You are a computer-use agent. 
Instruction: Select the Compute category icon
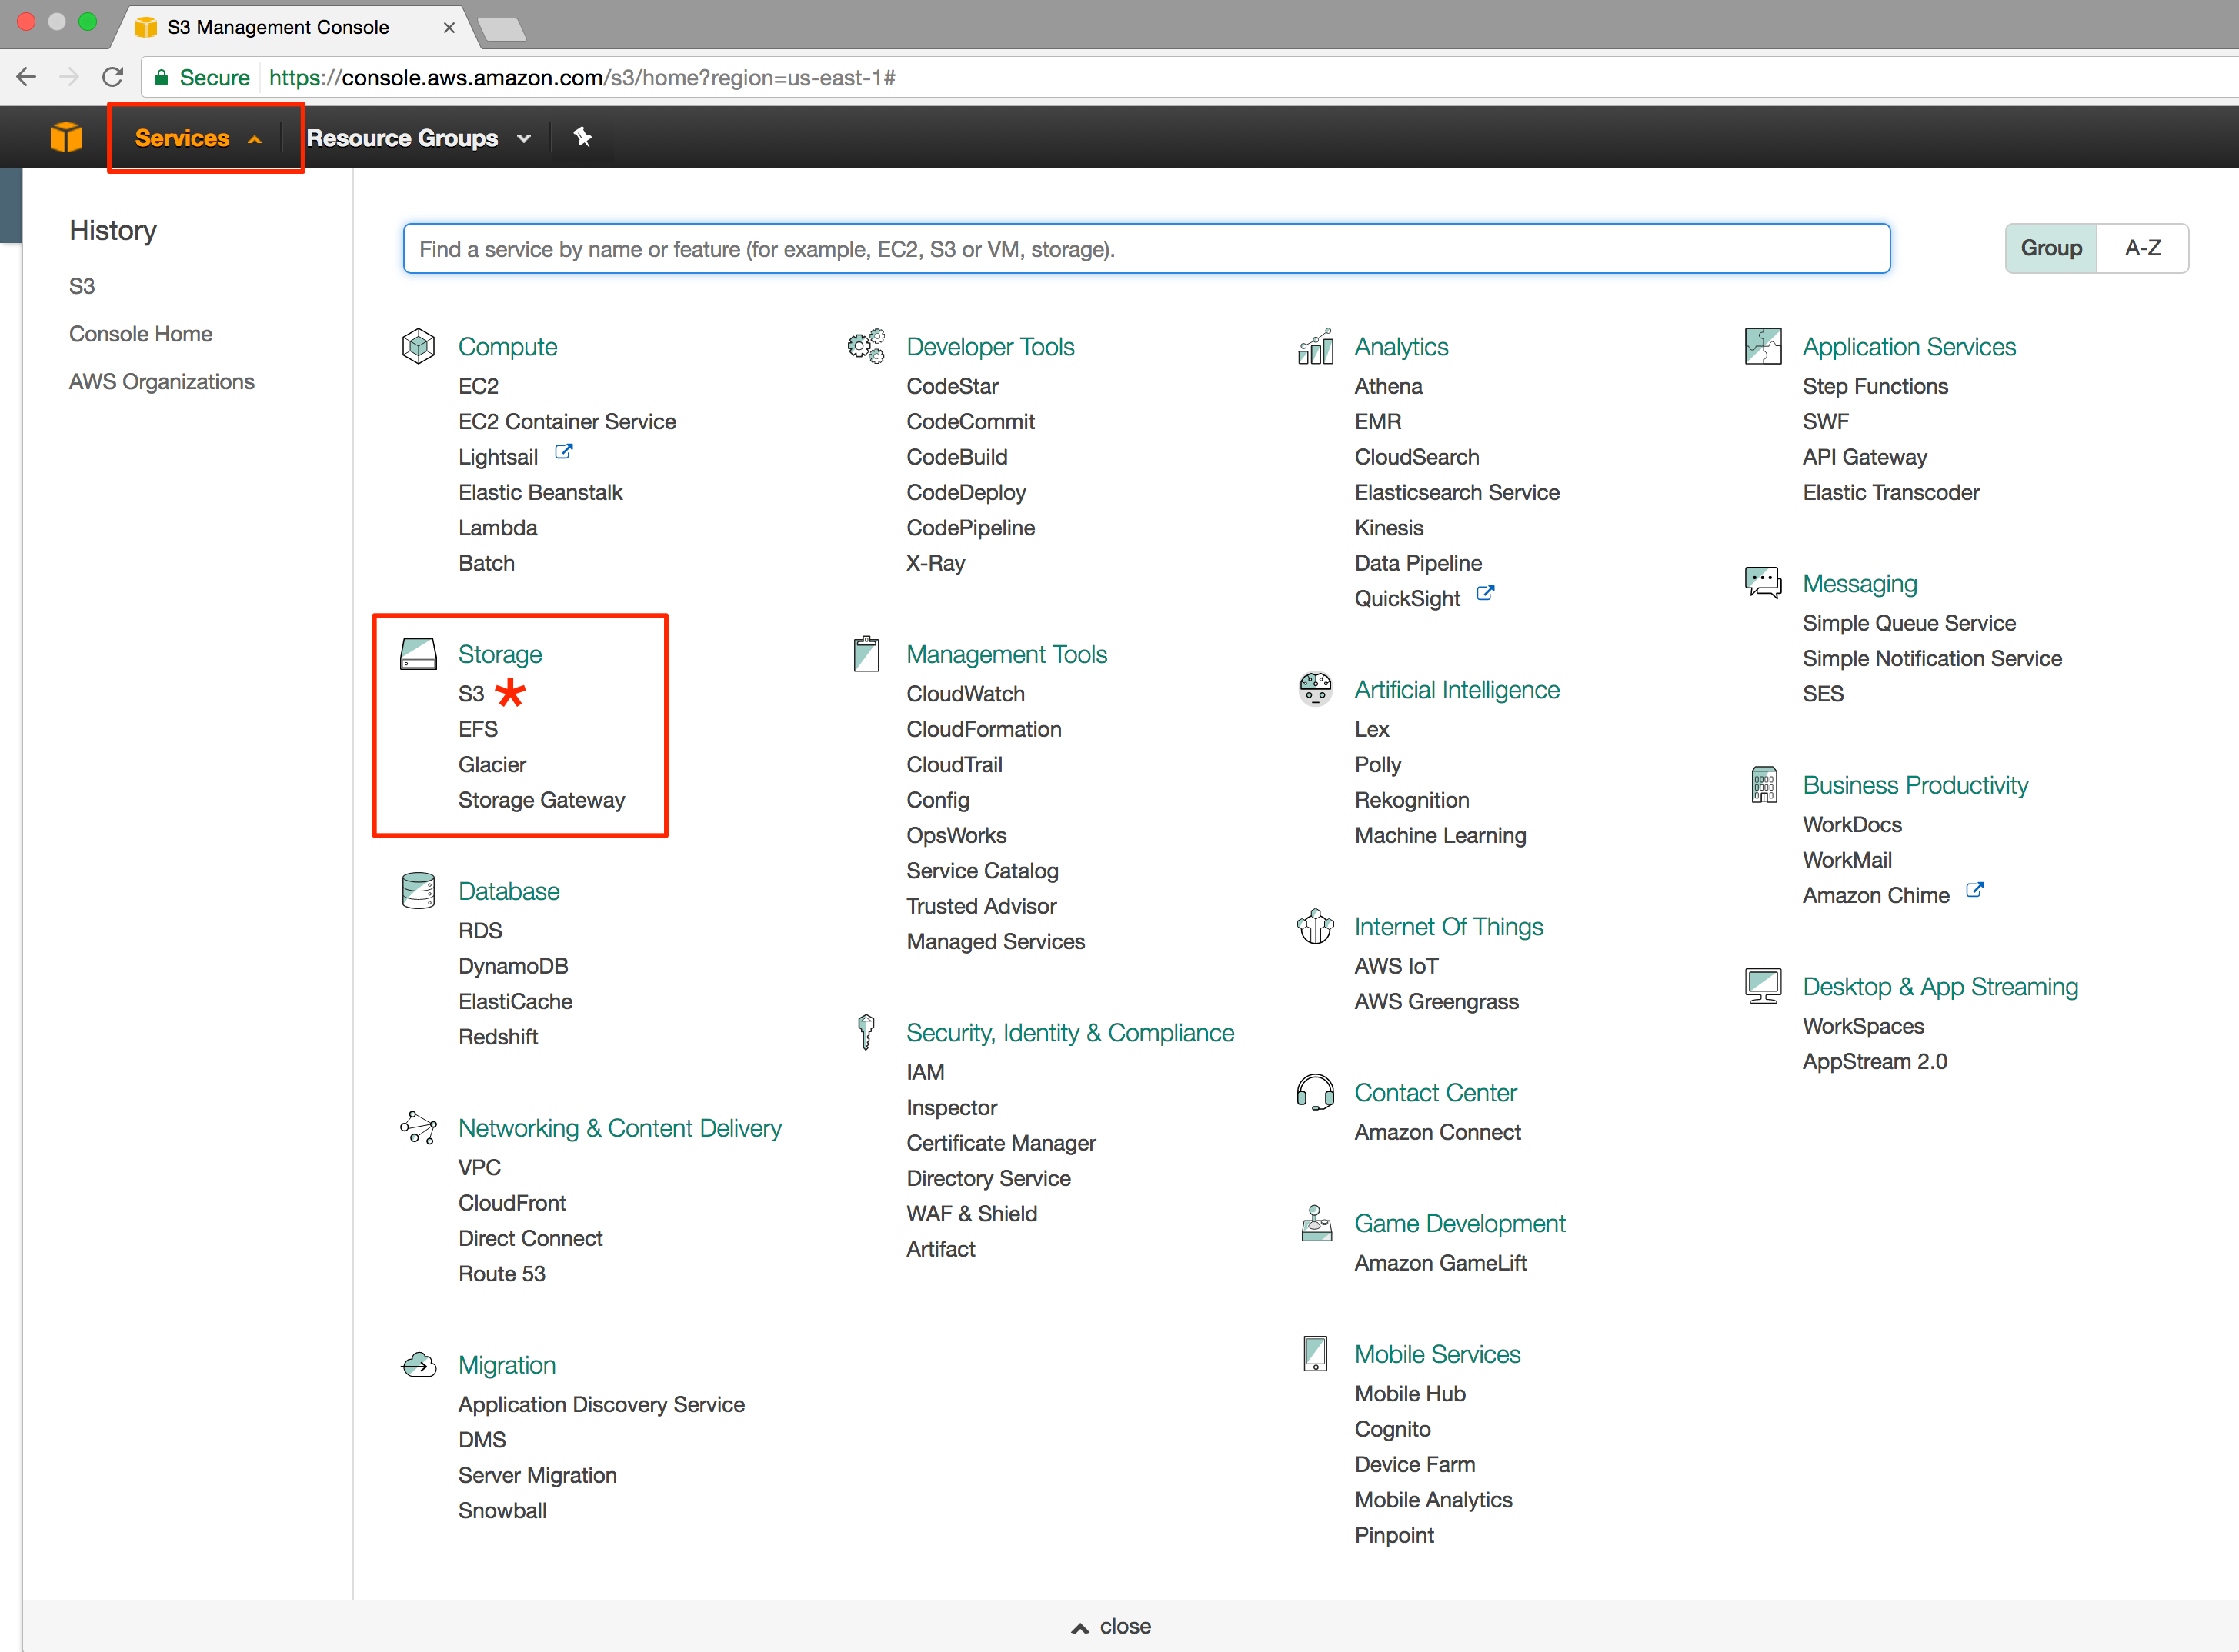(417, 345)
